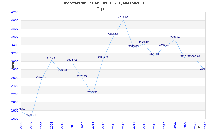Click the 2557.40 data label
The width and height of the screenshot is (208, 130).
click(x=41, y=77)
